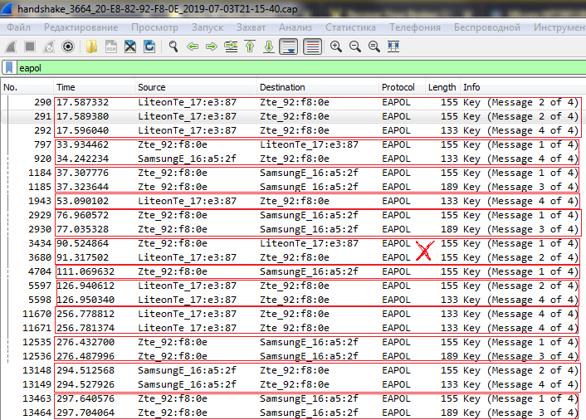Open capture options gear icon
The width and height of the screenshot is (586, 420).
click(x=68, y=46)
